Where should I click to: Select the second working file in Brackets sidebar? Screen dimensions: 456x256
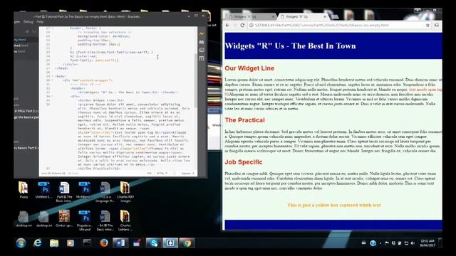pos(21,46)
